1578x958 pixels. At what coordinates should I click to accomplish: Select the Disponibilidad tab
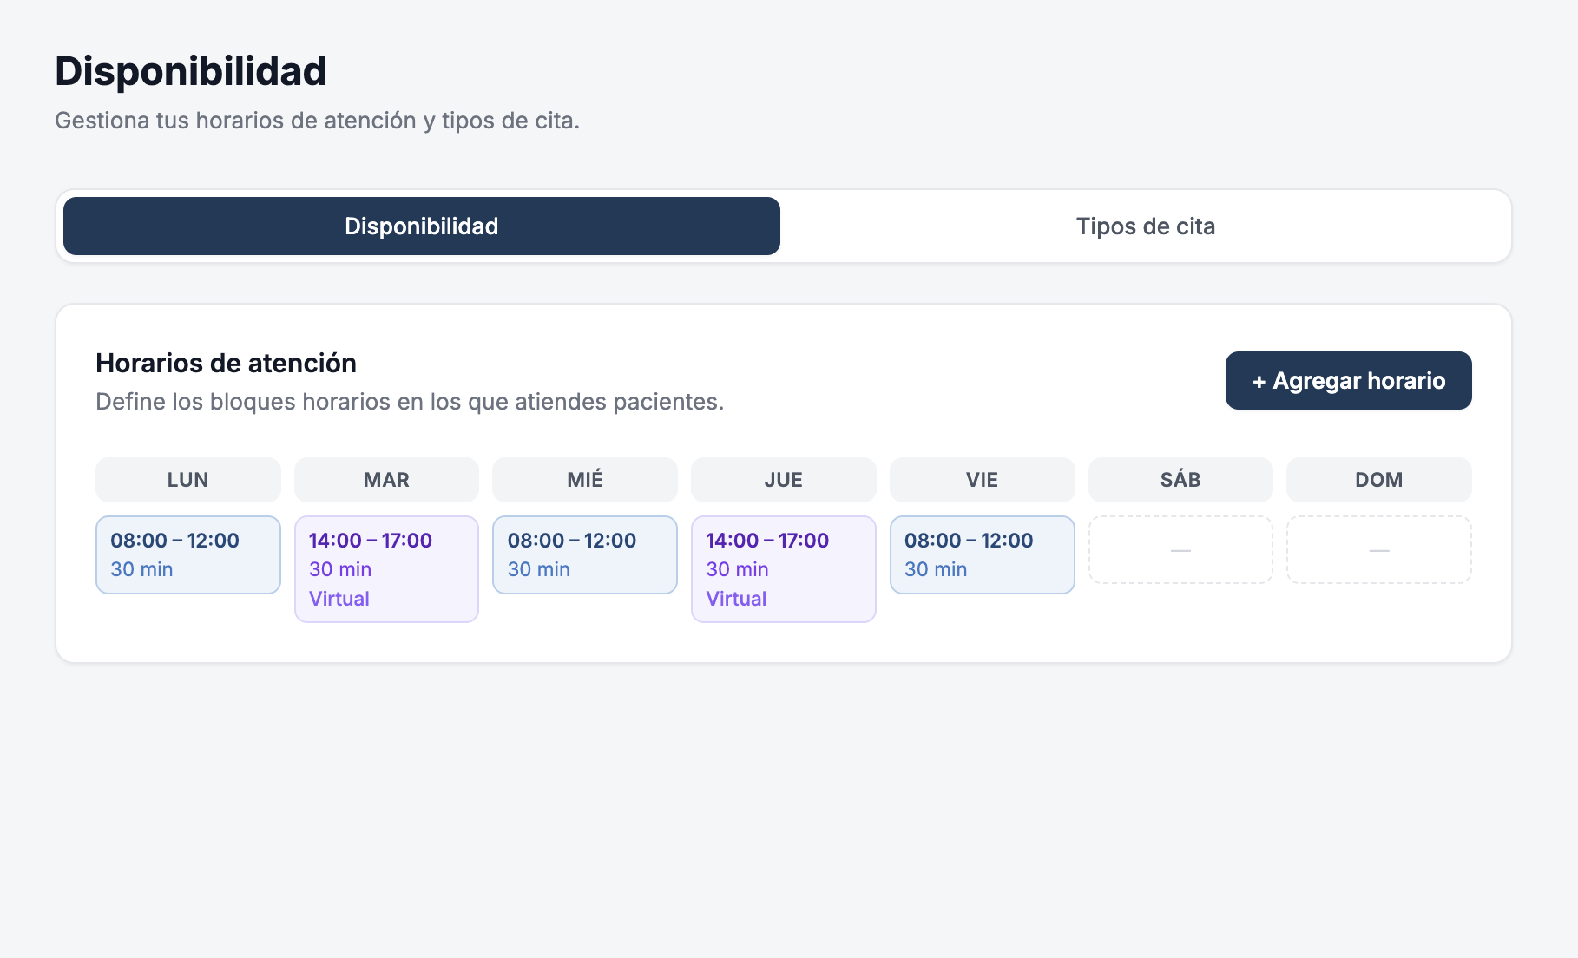[x=421, y=226]
